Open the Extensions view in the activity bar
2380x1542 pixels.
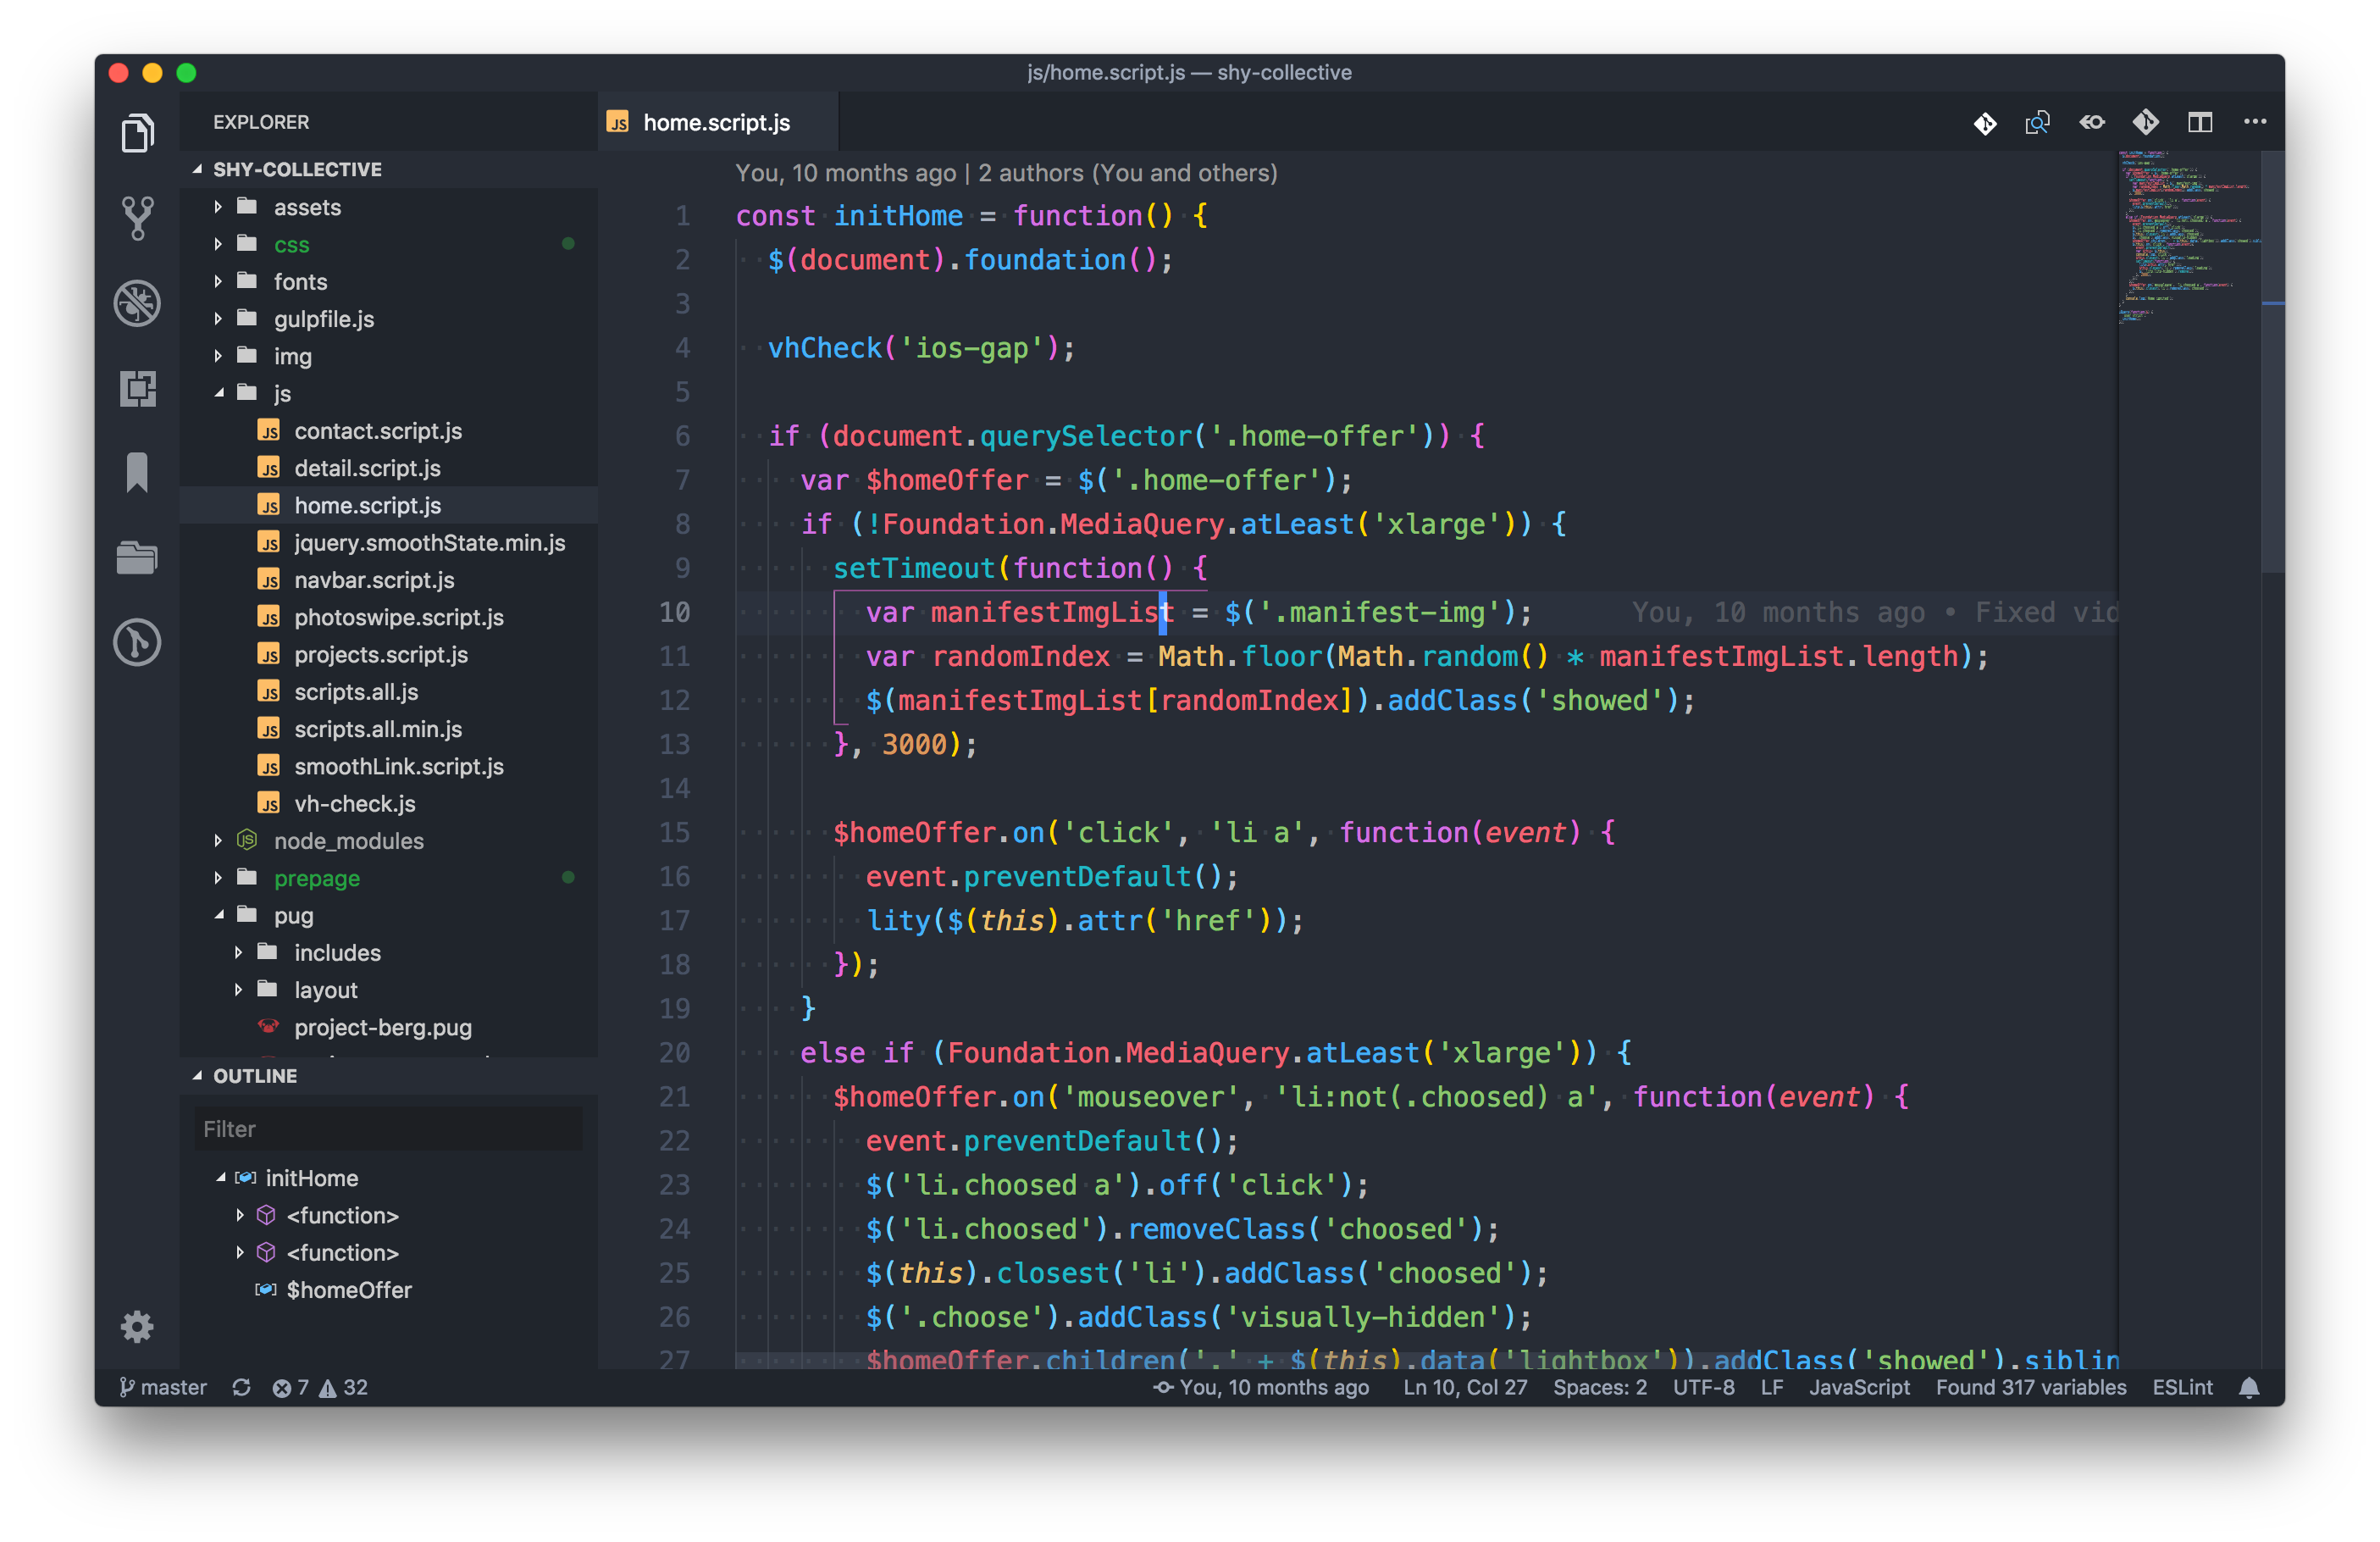pos(137,388)
